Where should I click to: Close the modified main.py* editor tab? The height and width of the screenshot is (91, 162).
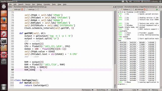pos(22,9)
